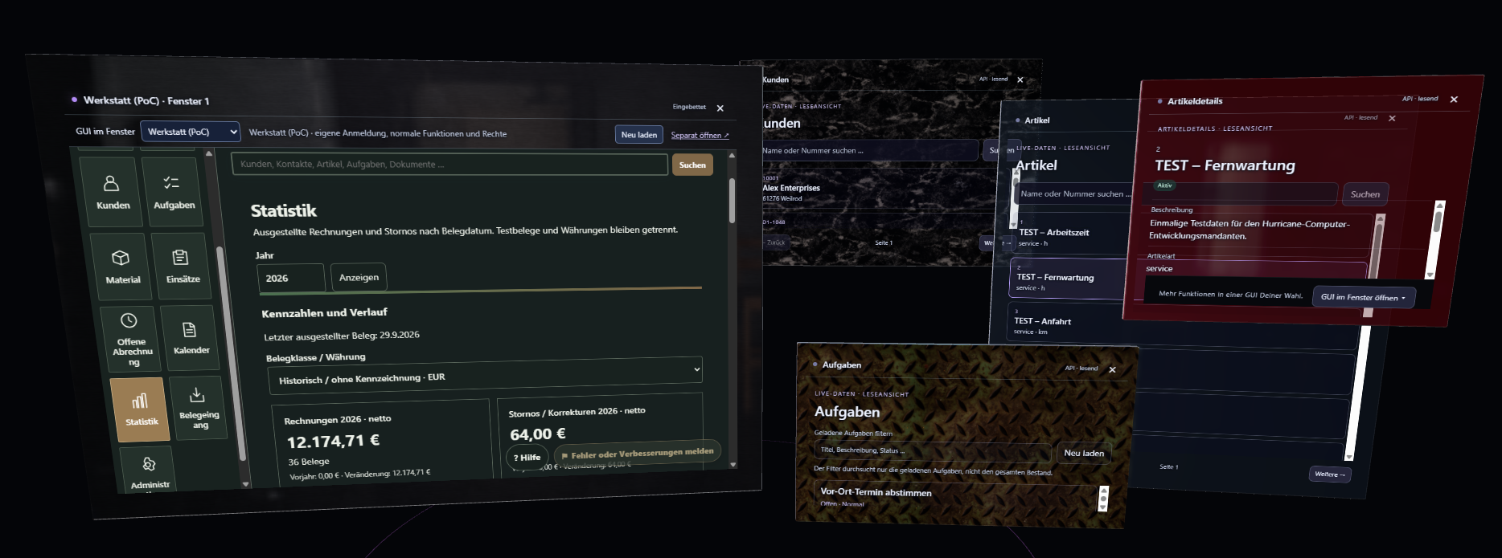Image resolution: width=1502 pixels, height=558 pixels.
Task: Open the Material tile in the sidebar
Action: tap(121, 267)
